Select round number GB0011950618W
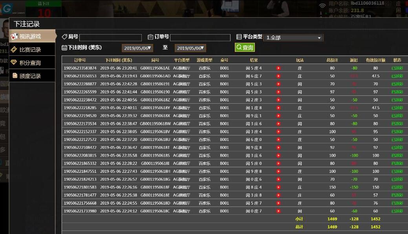This screenshot has width=408, height=234. [155, 124]
